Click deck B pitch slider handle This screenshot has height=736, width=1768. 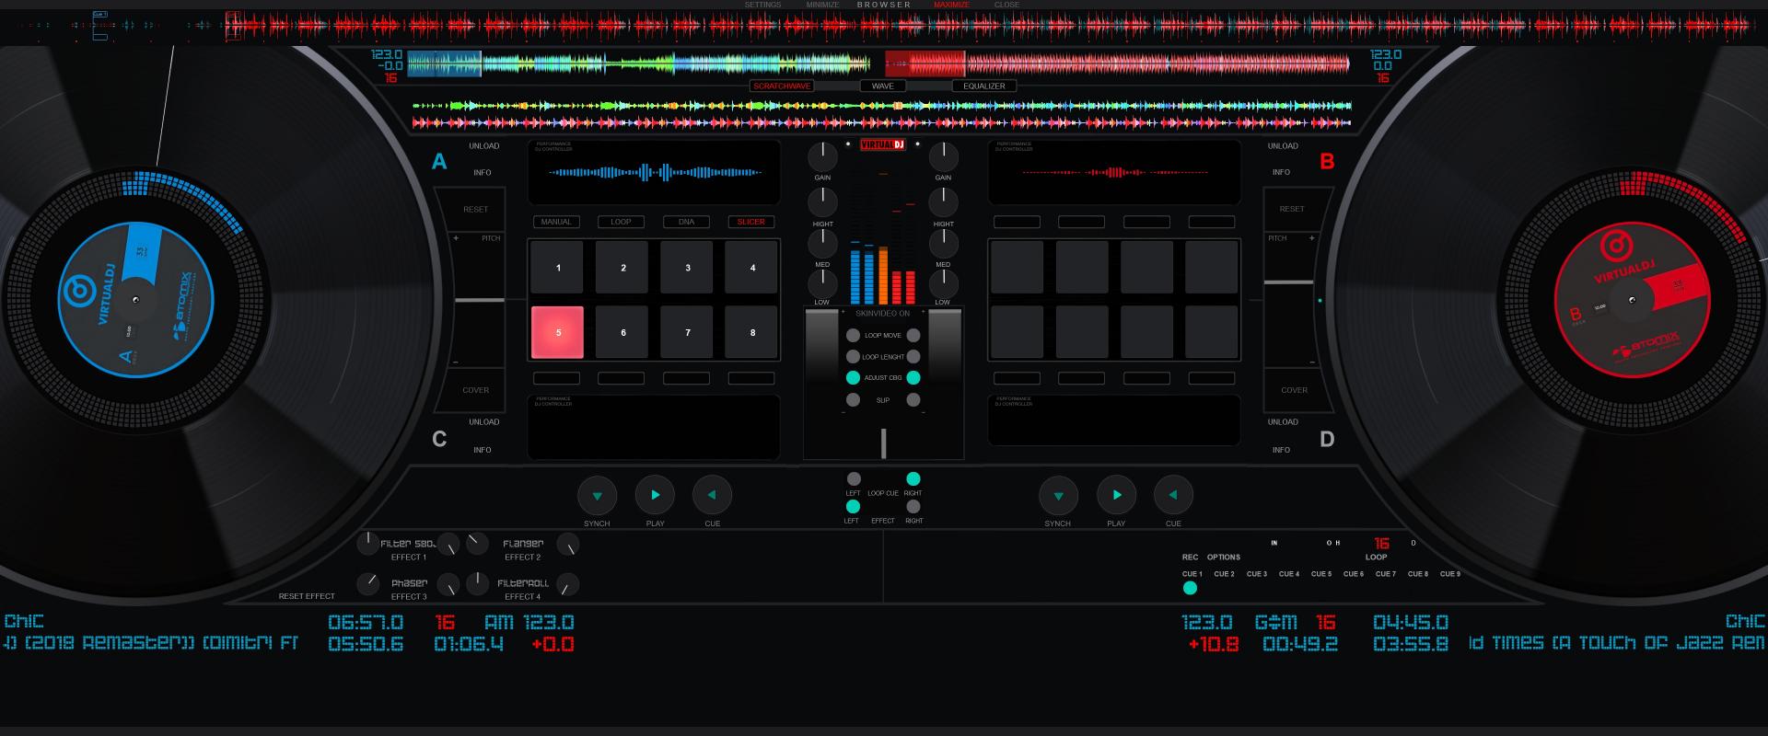tap(1288, 282)
